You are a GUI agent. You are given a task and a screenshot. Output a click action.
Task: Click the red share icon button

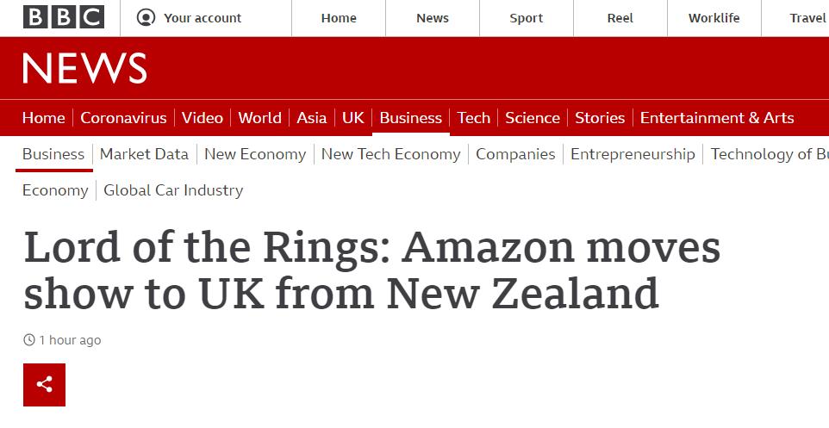44,385
